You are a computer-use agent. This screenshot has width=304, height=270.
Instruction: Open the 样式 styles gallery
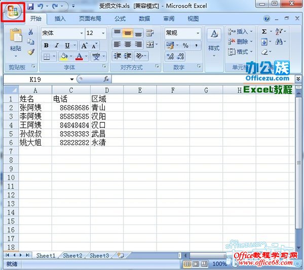(214, 43)
